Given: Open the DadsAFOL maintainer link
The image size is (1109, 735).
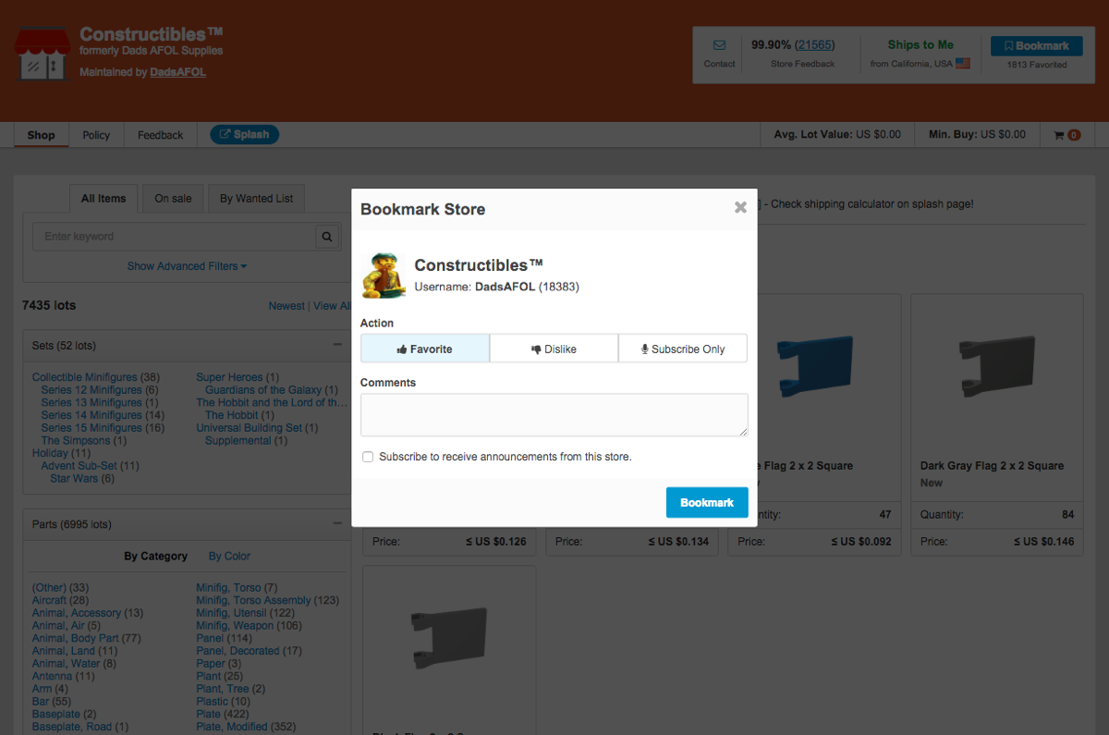Looking at the screenshot, I should [x=178, y=72].
